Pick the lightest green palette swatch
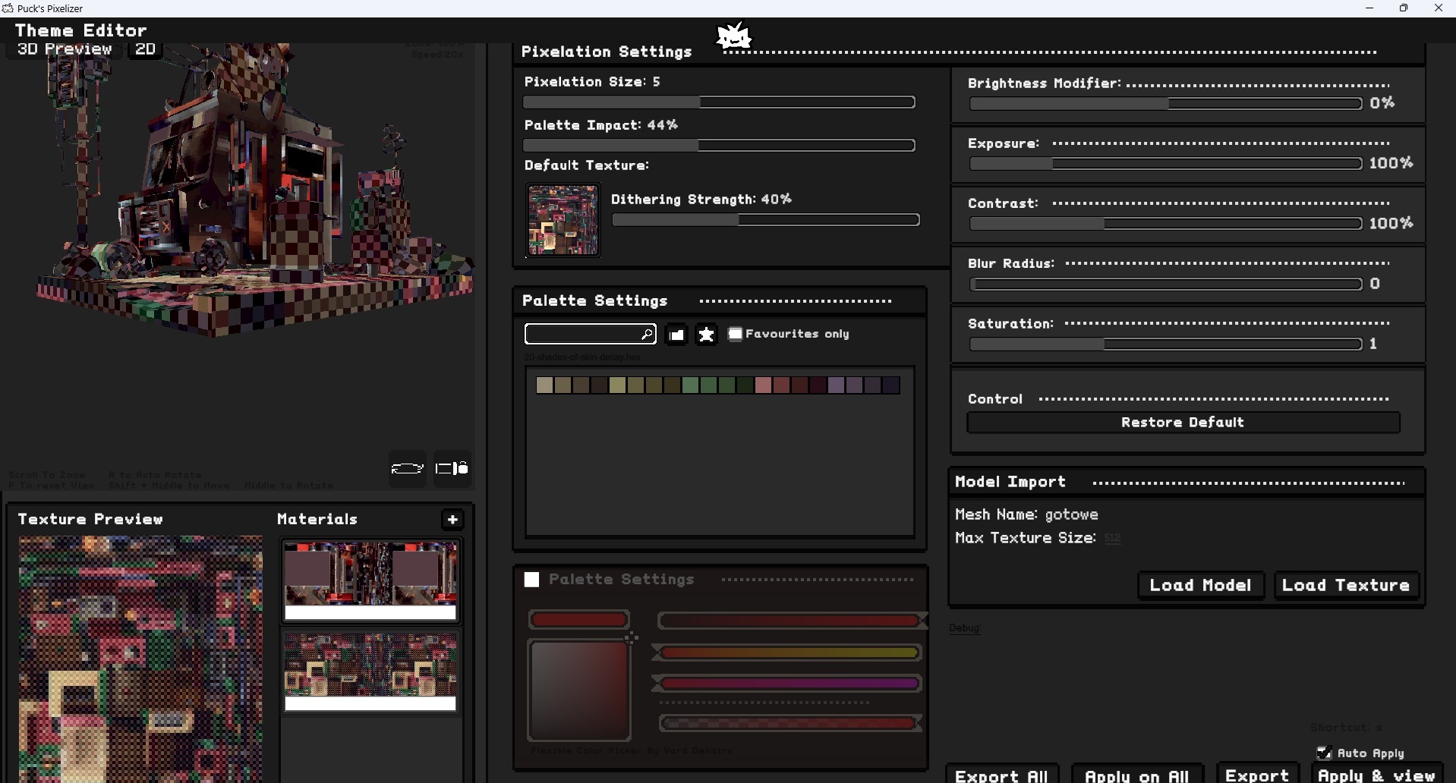Screen dimensions: 1456x783 690,385
